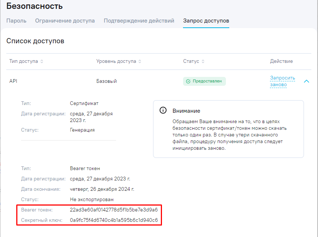Click the Внимание notice title

tap(186, 111)
